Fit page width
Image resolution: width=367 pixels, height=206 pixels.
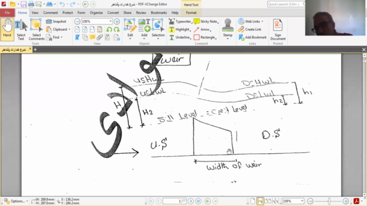(92, 29)
